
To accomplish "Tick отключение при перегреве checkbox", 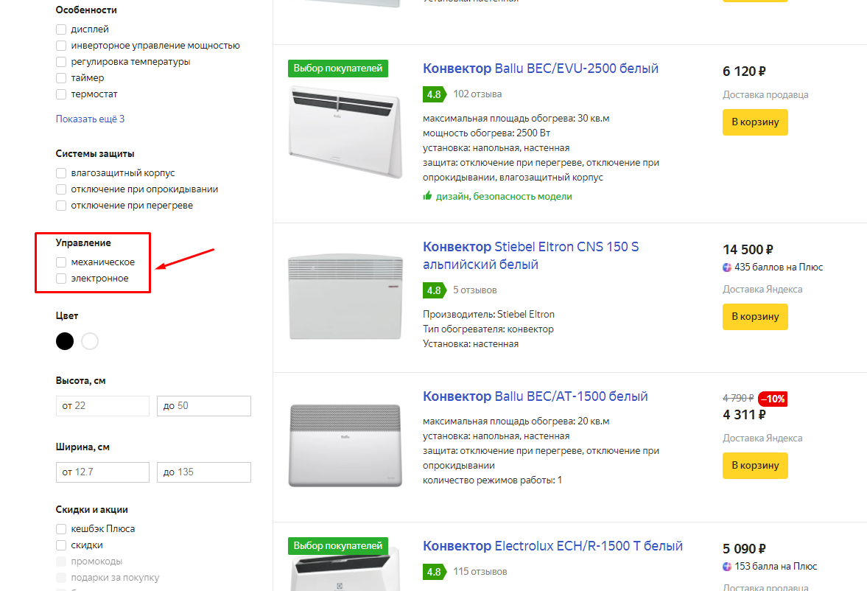I will click(x=61, y=206).
